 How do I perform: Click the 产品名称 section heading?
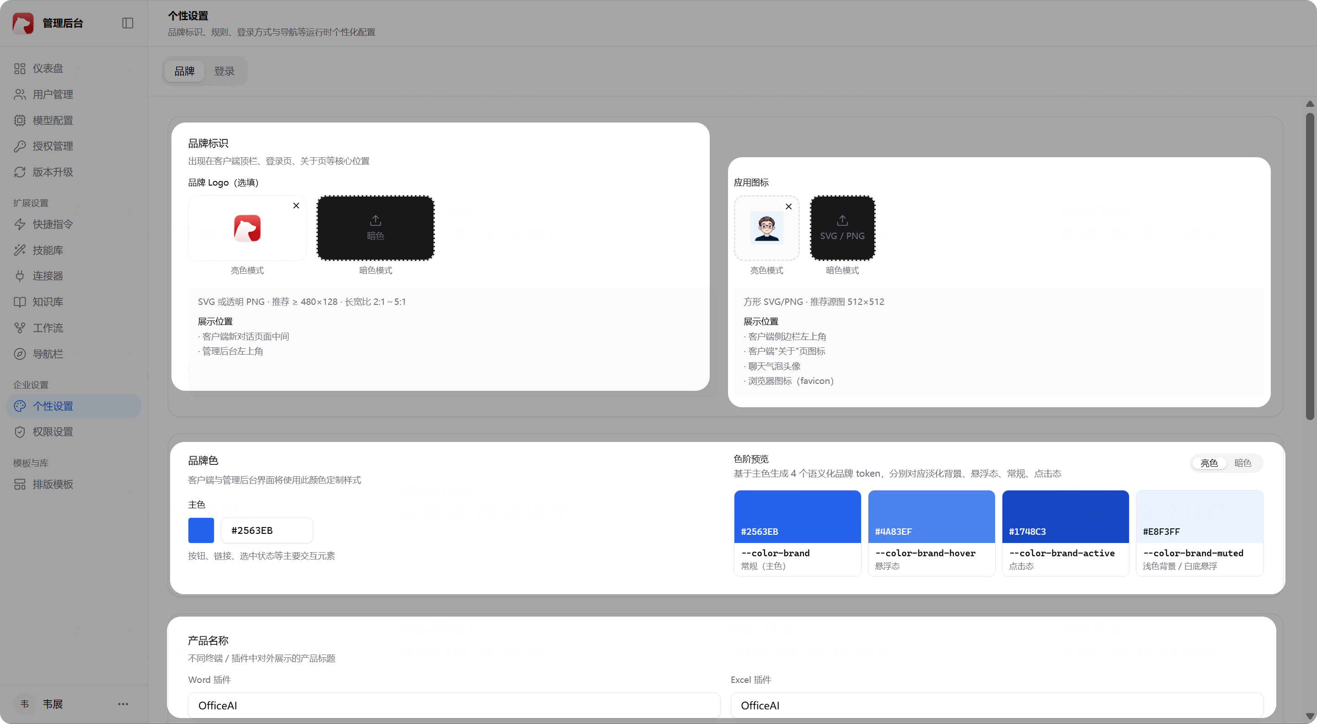208,641
